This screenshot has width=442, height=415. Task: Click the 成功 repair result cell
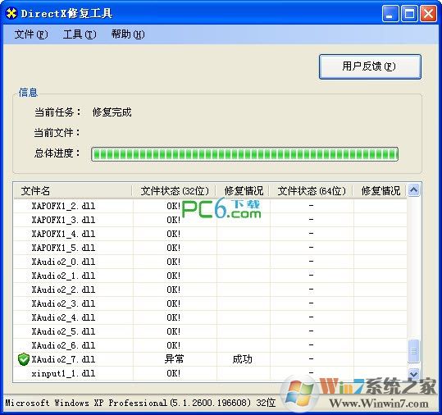(242, 359)
